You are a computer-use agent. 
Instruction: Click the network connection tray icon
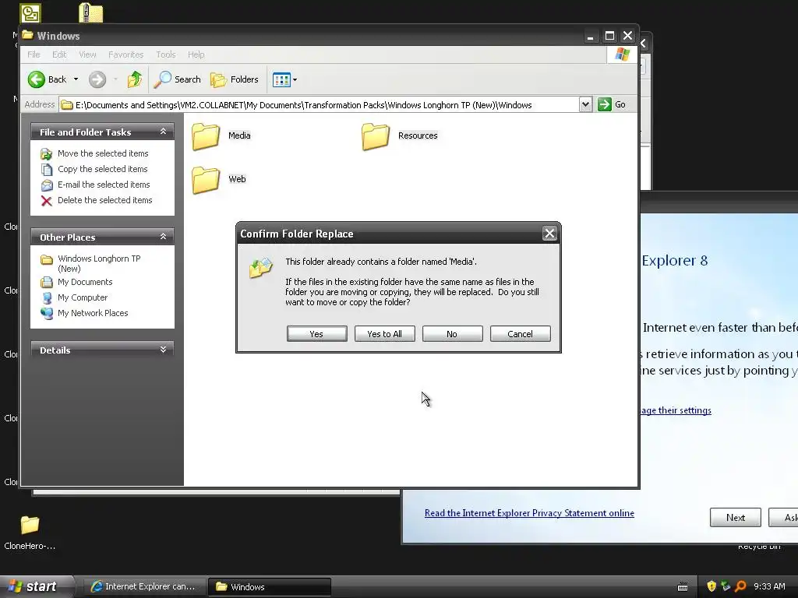[726, 587]
